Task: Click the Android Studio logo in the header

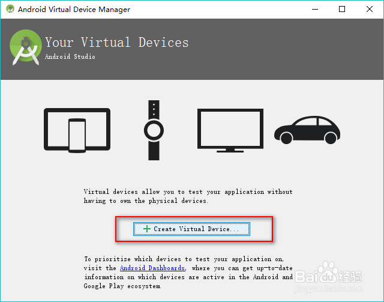Action: (x=26, y=47)
